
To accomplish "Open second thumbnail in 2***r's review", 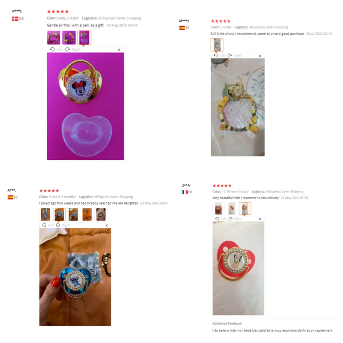I will [x=232, y=208].
